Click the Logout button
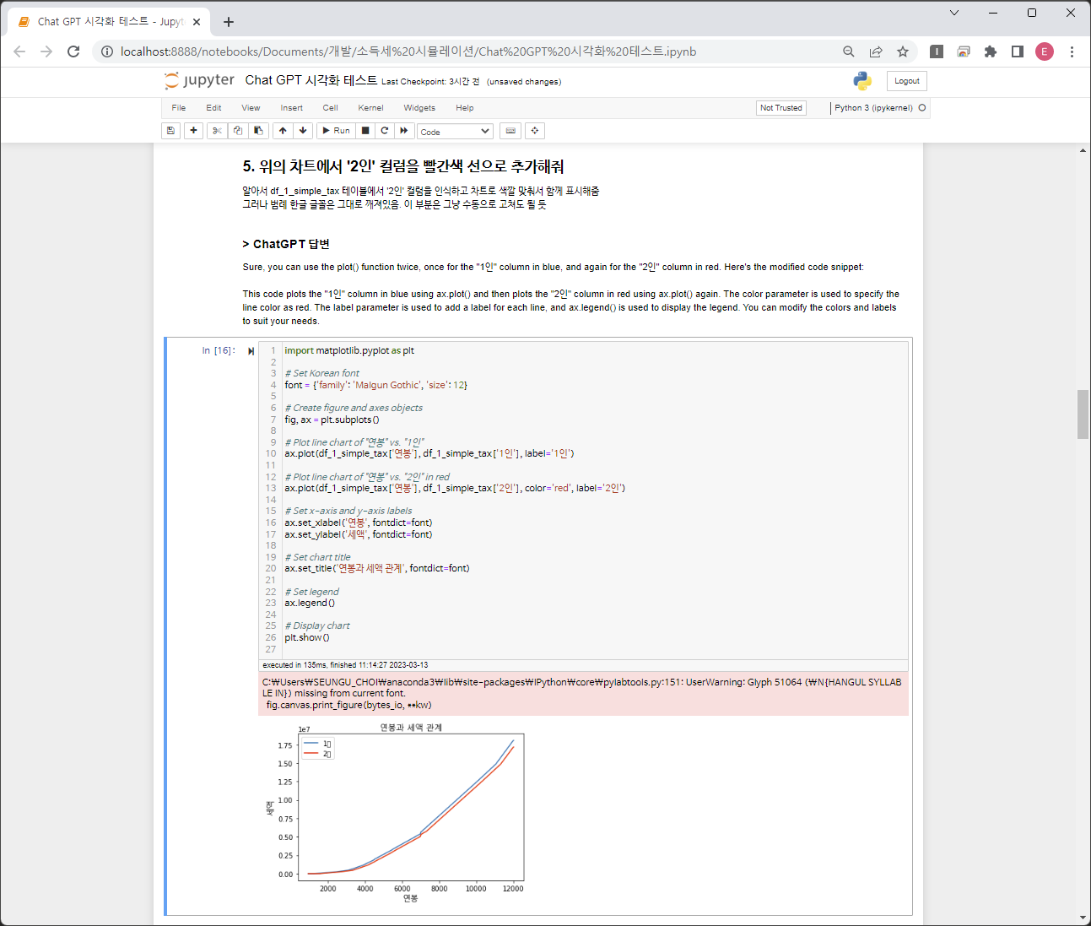Image resolution: width=1091 pixels, height=926 pixels. [907, 81]
